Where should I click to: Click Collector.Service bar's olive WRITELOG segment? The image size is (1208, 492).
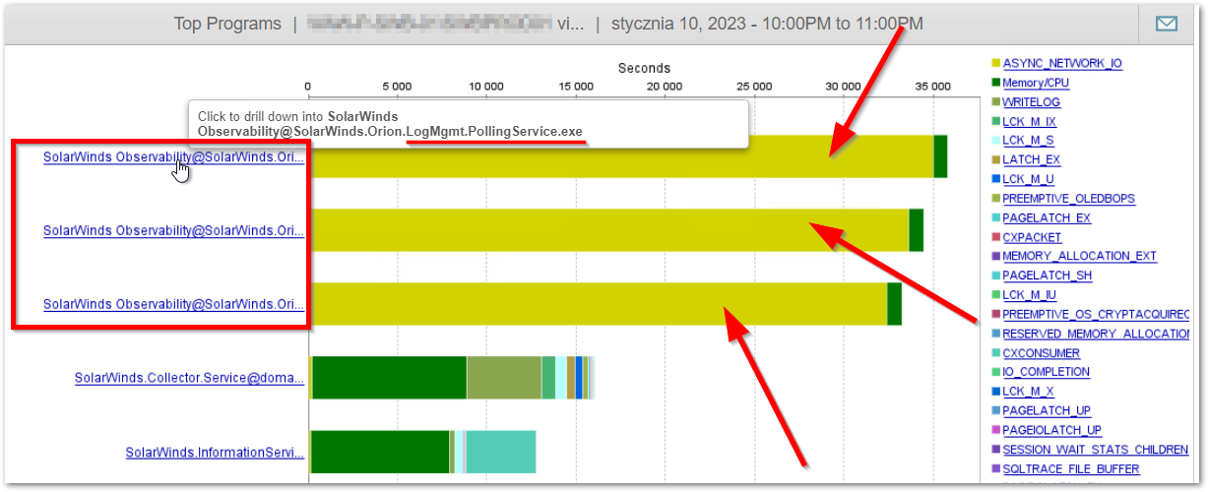point(504,378)
